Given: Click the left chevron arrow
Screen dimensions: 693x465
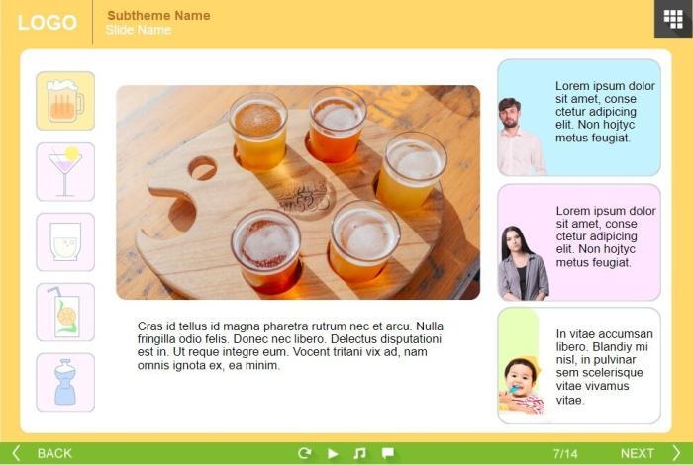Looking at the screenshot, I should tap(16, 453).
